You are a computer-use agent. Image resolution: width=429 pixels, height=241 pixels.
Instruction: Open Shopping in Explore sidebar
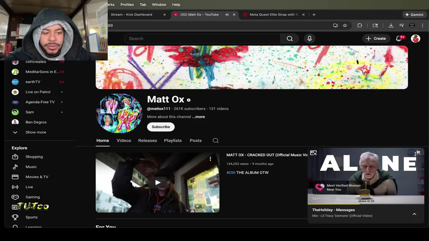pyautogui.click(x=34, y=157)
